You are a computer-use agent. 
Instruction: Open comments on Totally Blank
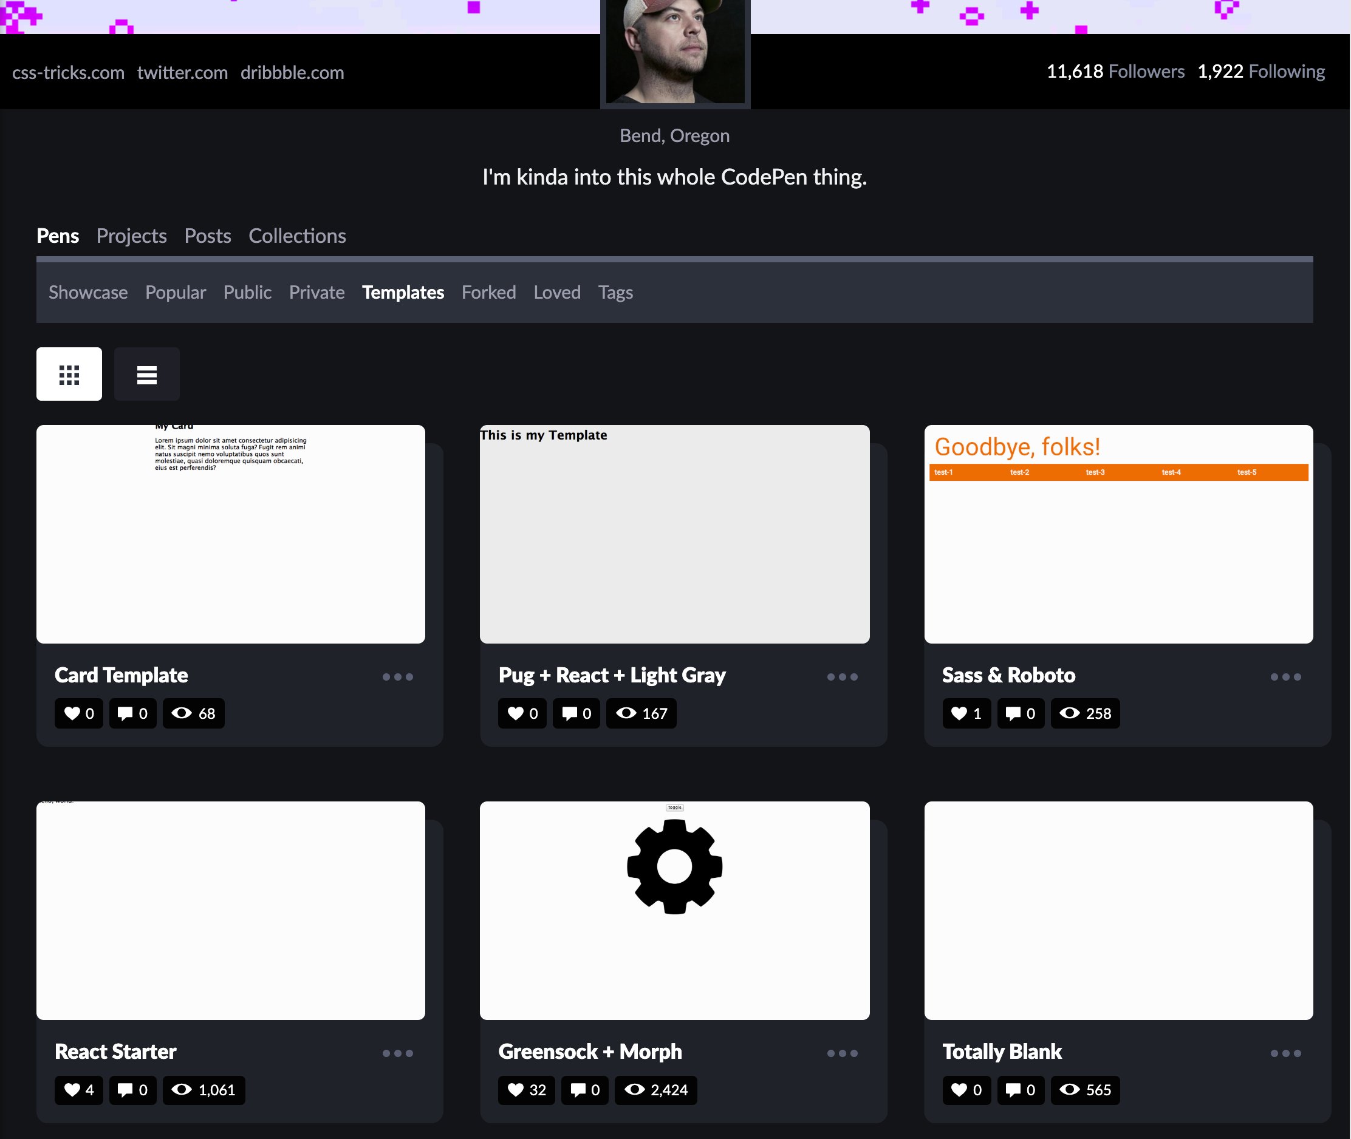(x=1021, y=1090)
